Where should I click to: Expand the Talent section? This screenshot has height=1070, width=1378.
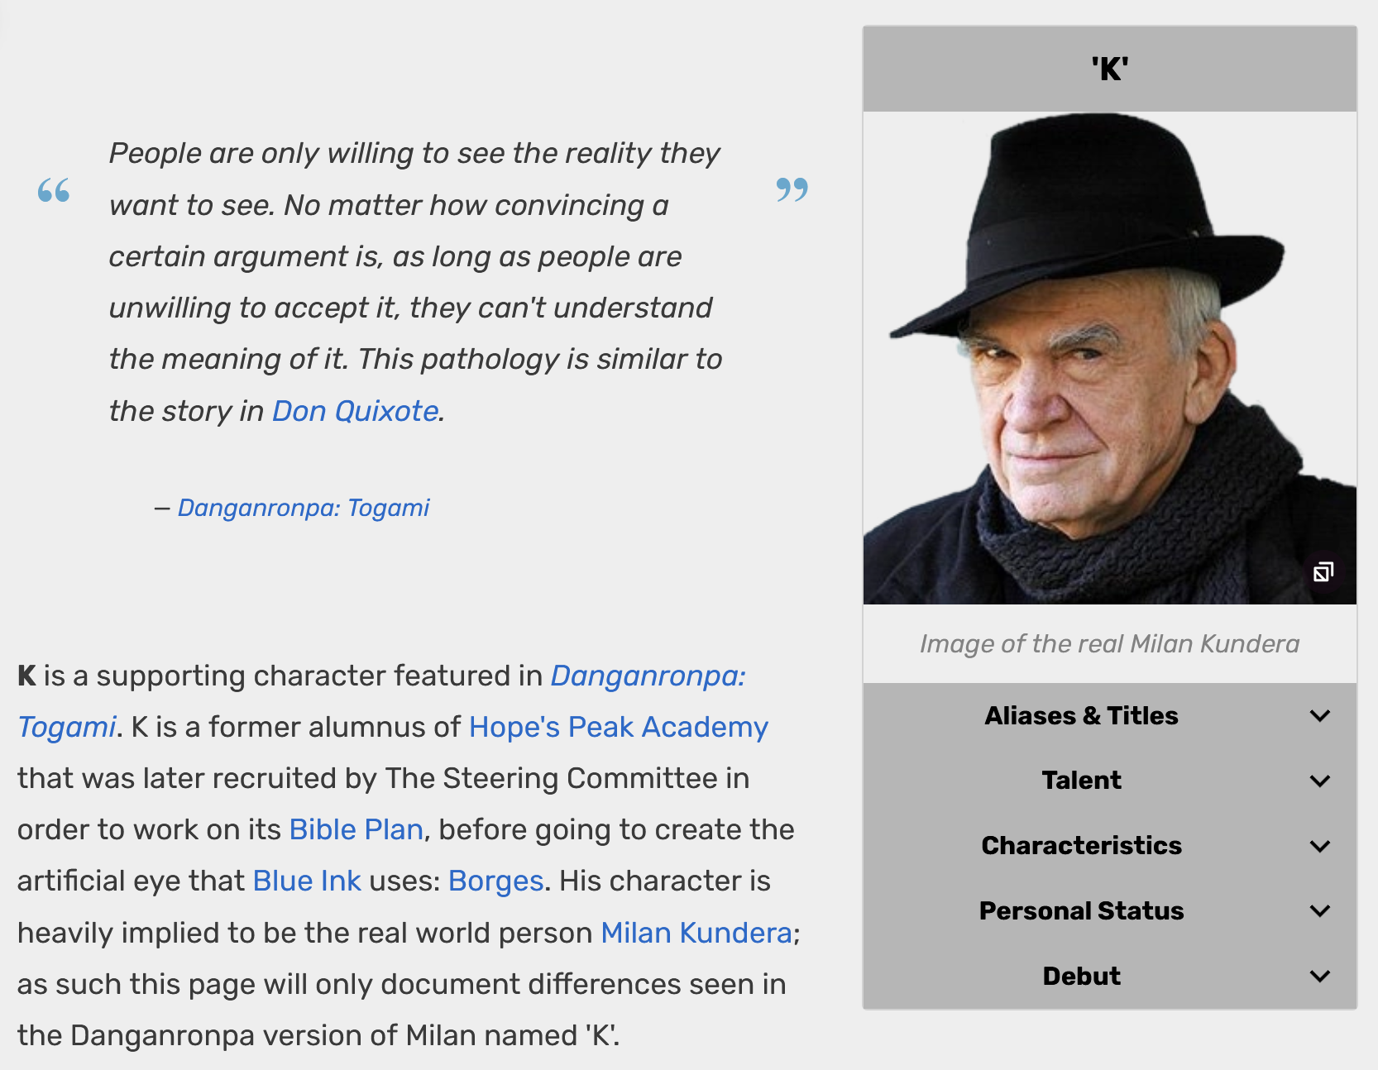coord(1109,781)
